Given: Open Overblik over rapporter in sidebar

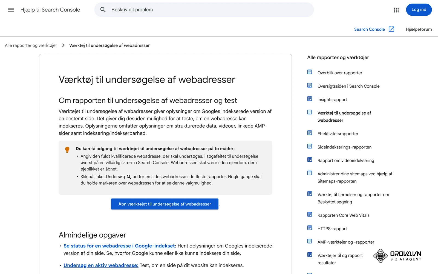Looking at the screenshot, I should click(x=340, y=73).
